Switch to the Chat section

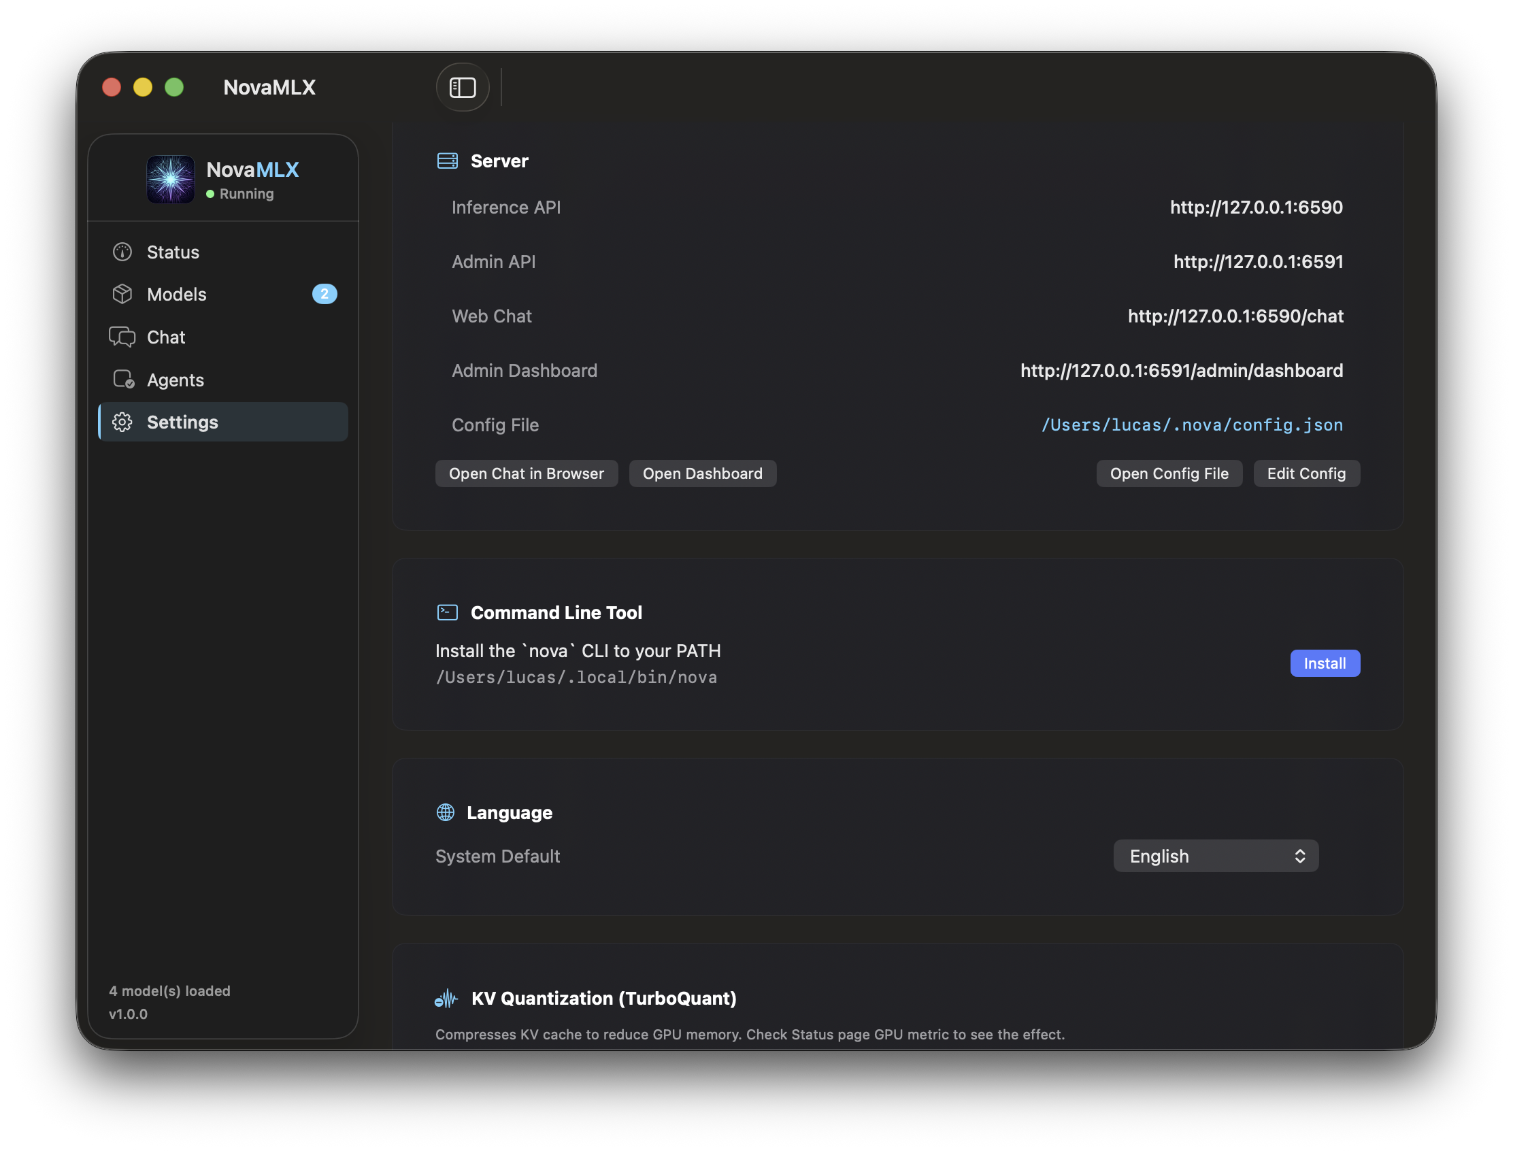pos(167,337)
